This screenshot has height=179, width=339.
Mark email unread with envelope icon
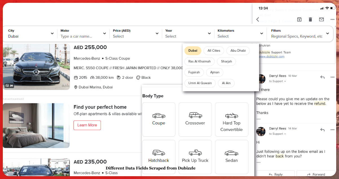[321, 19]
